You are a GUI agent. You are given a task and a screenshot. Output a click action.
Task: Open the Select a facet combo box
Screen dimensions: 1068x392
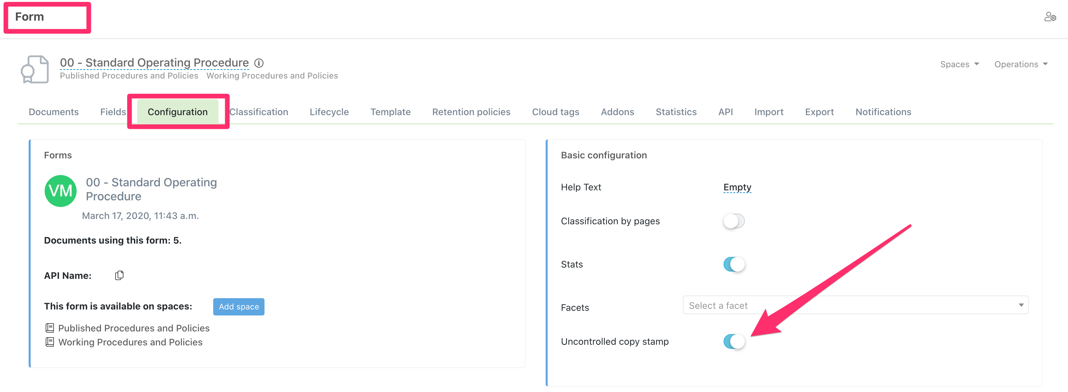click(x=855, y=305)
